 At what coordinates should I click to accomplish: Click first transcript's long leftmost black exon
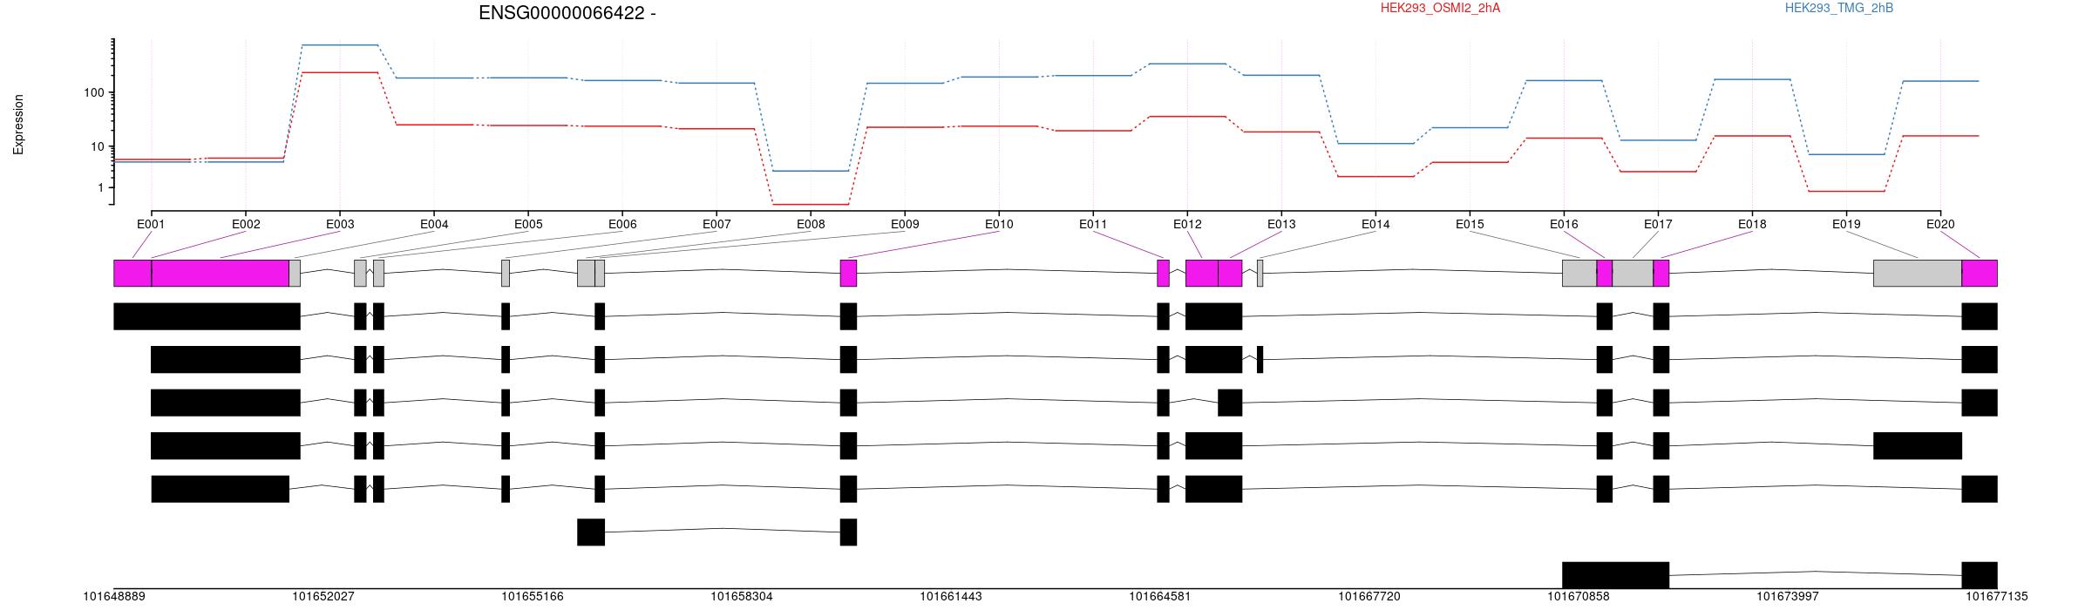pyautogui.click(x=207, y=316)
